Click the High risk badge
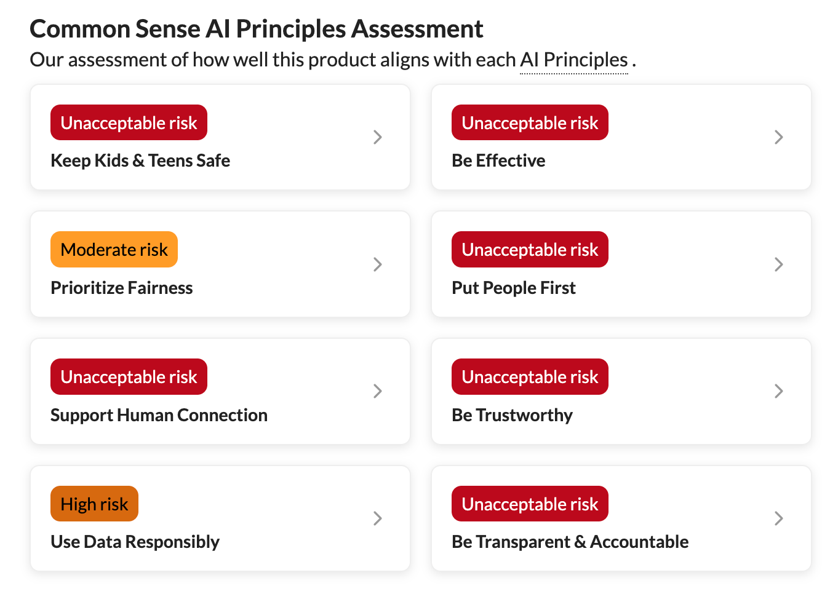 (x=94, y=504)
